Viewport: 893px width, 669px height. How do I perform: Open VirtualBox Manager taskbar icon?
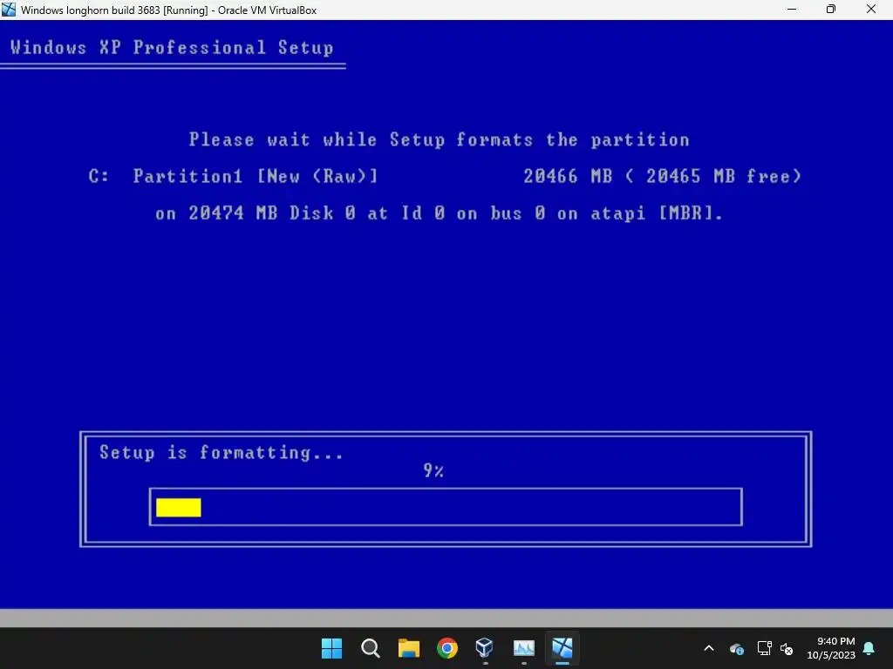pyautogui.click(x=485, y=648)
